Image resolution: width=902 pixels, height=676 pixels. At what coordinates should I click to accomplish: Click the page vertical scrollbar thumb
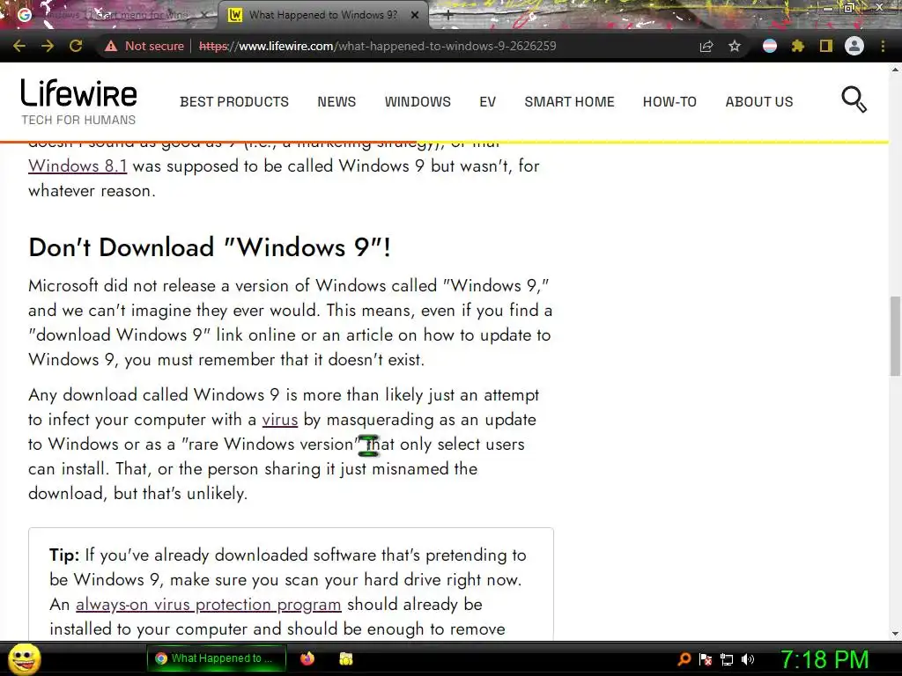pyautogui.click(x=895, y=335)
